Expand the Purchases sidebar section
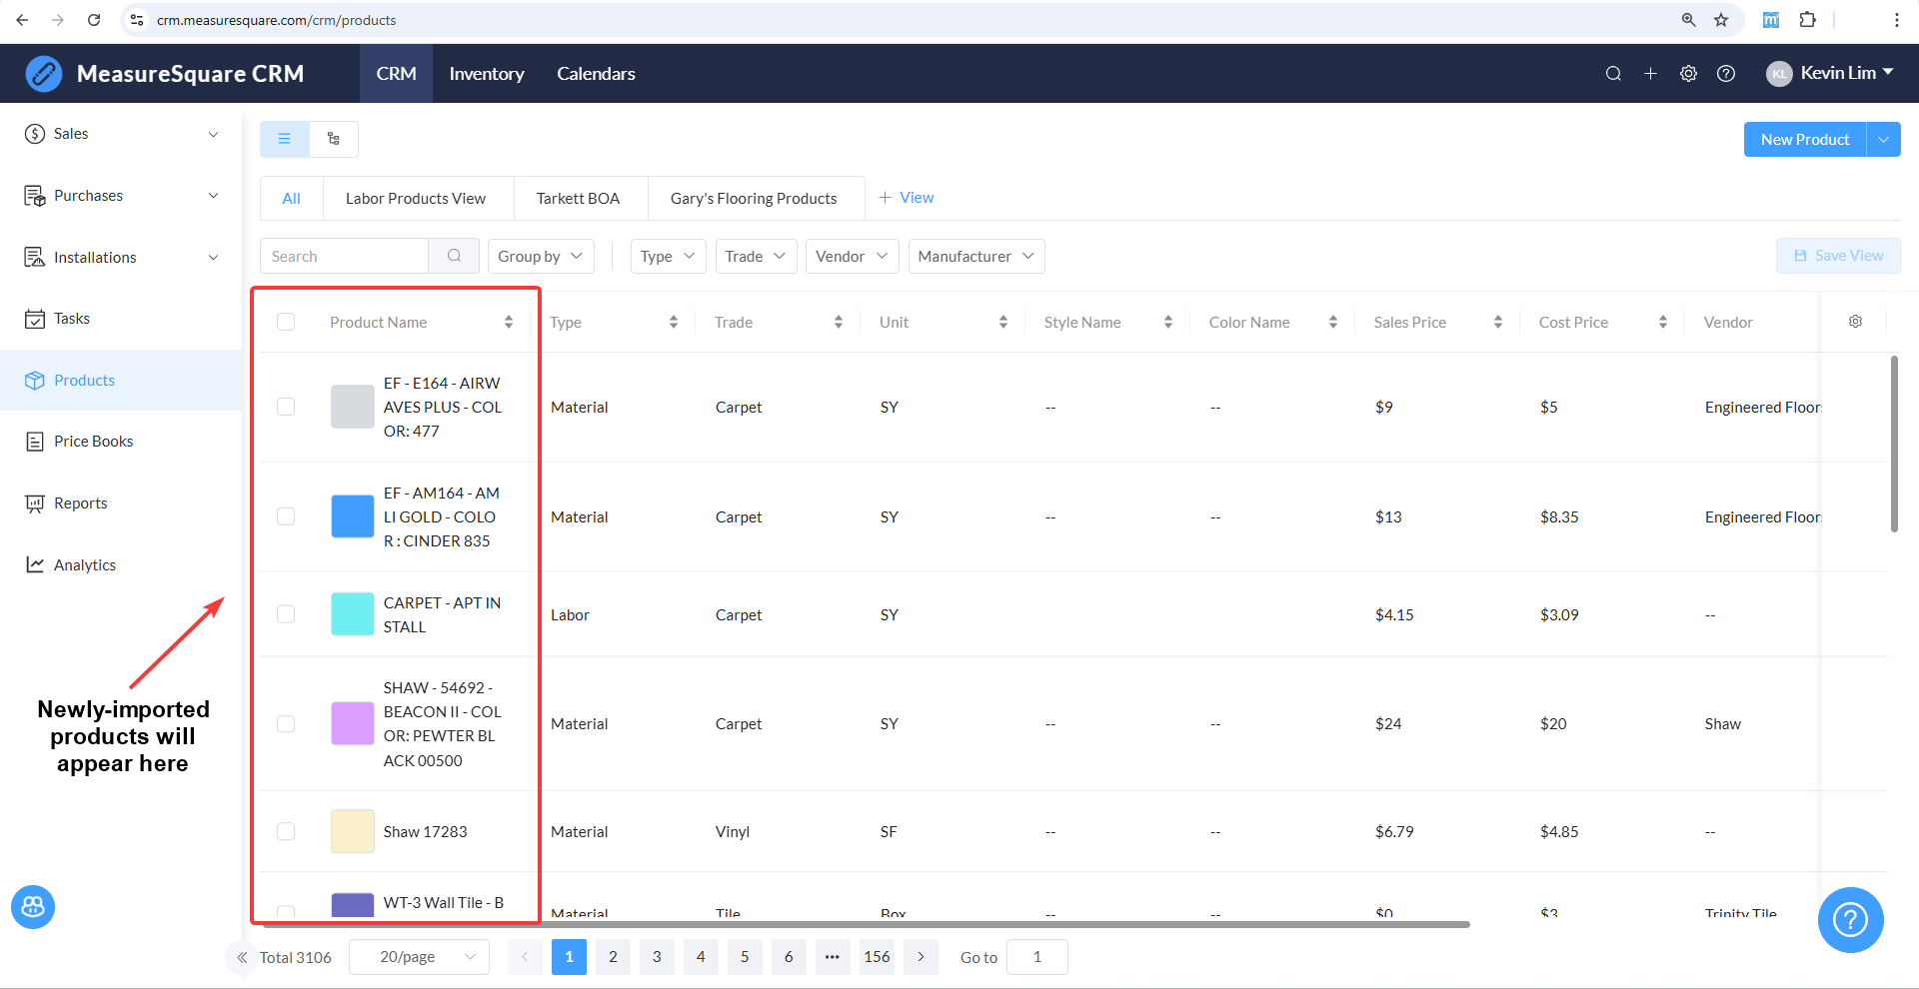The image size is (1919, 989). [x=121, y=196]
